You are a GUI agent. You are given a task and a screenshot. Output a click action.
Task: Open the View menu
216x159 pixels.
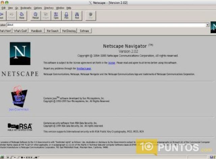coord(10,8)
